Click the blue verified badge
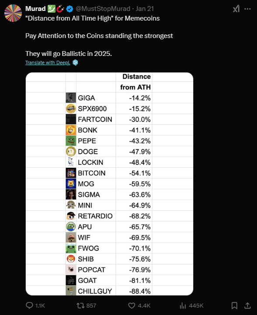This screenshot has height=315, width=257. (69, 9)
